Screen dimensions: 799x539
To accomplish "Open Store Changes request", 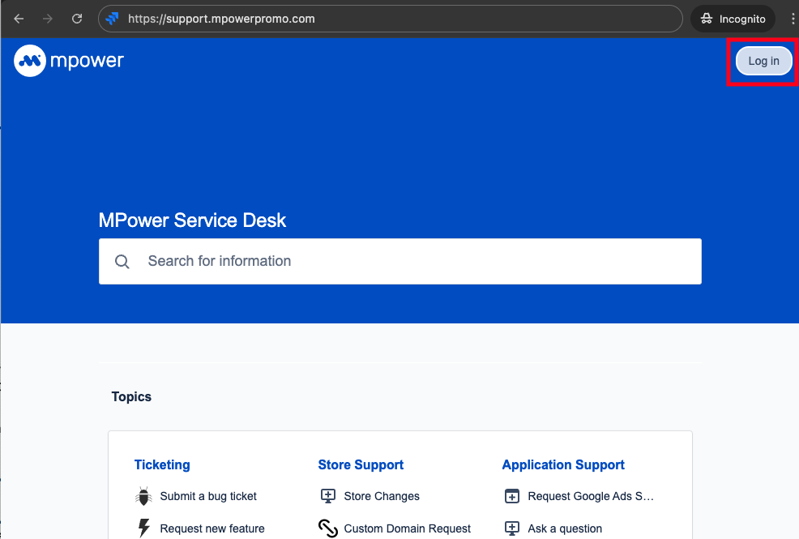I will coord(382,496).
